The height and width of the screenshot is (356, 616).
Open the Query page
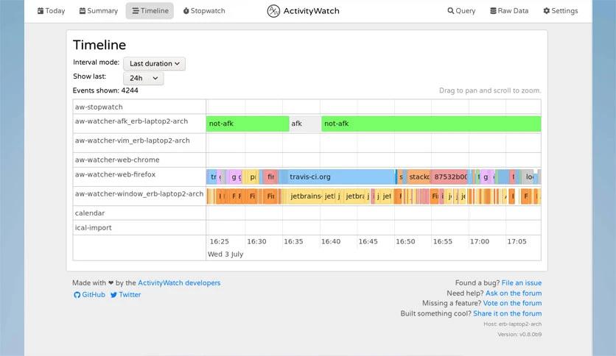pyautogui.click(x=461, y=11)
